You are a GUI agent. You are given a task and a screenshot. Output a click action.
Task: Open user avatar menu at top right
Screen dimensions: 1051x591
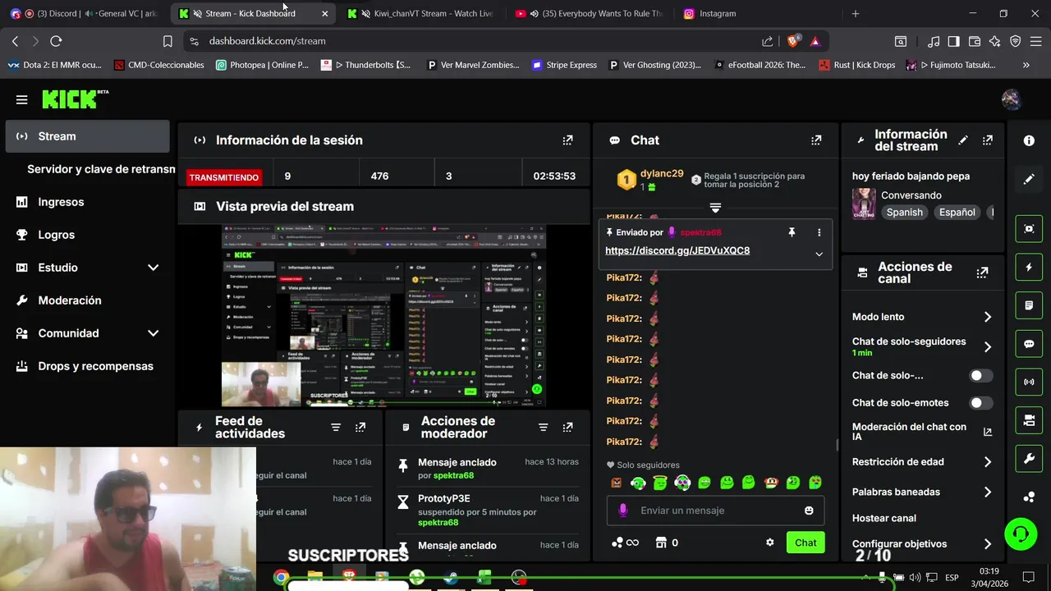point(1012,100)
